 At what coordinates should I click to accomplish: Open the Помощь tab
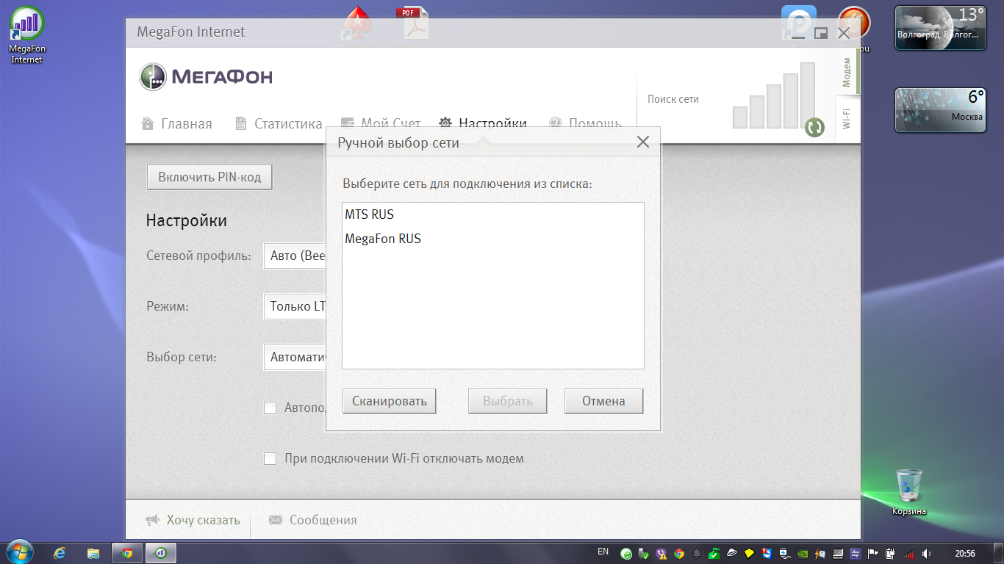pyautogui.click(x=586, y=124)
